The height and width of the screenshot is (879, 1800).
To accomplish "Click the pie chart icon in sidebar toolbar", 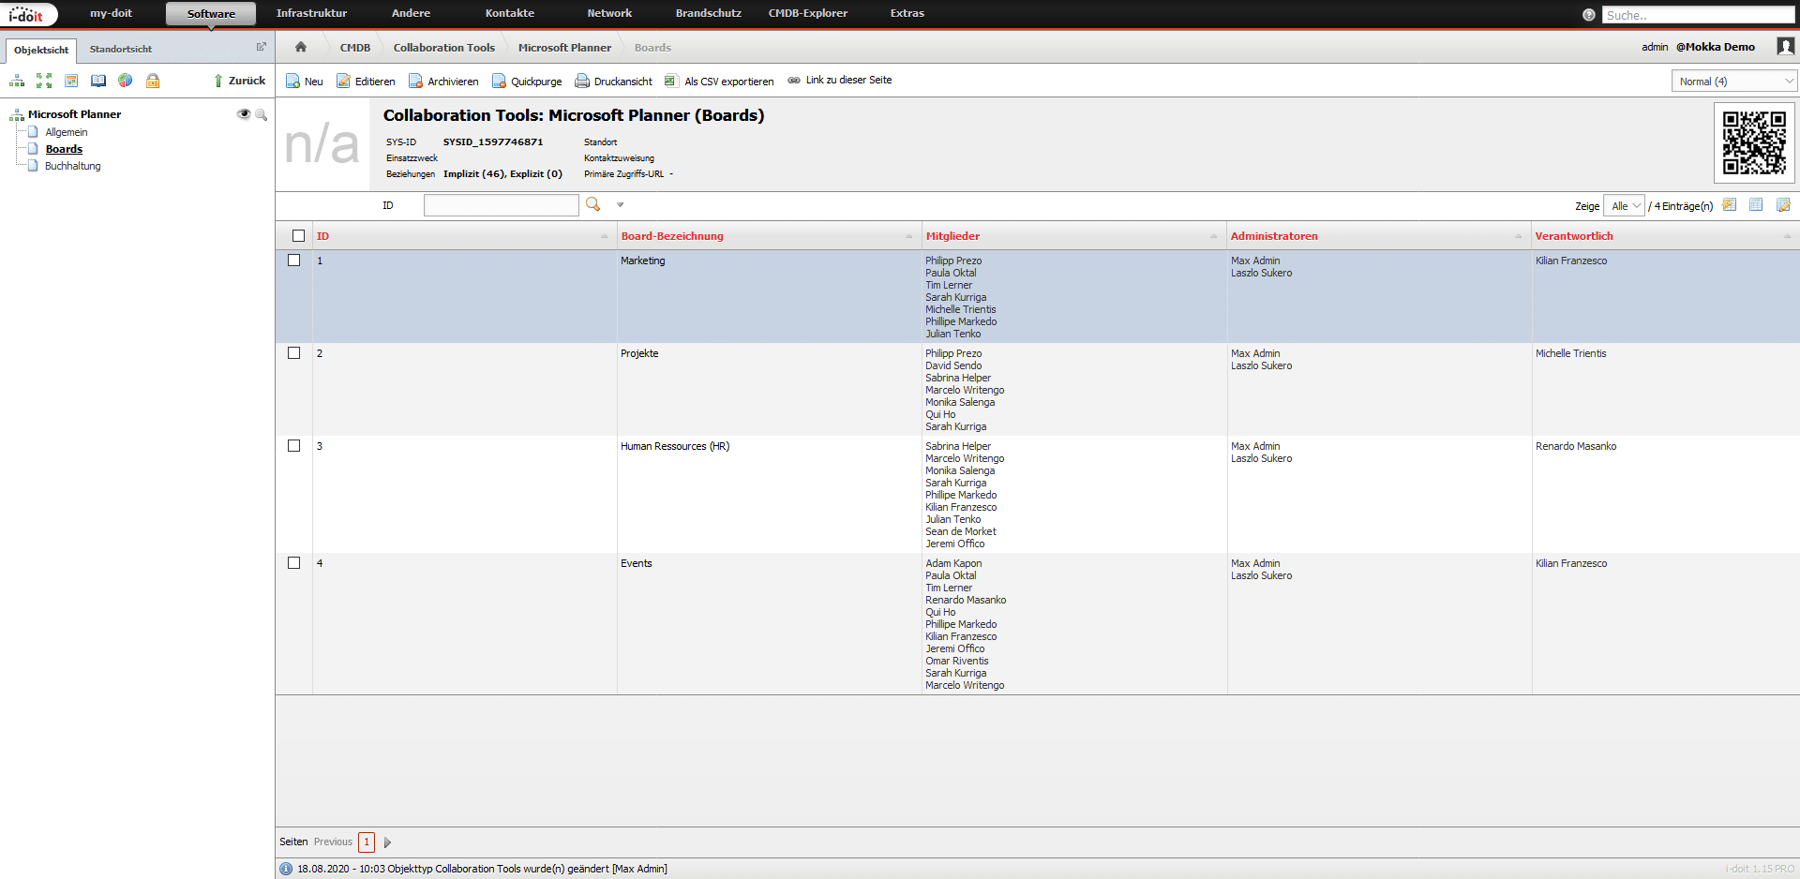I will pyautogui.click(x=126, y=81).
